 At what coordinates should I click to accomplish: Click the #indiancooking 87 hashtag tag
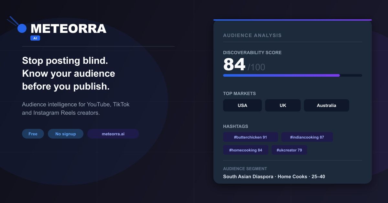pyautogui.click(x=307, y=137)
